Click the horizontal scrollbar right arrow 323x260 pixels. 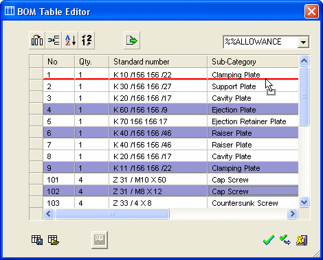tap(292, 214)
